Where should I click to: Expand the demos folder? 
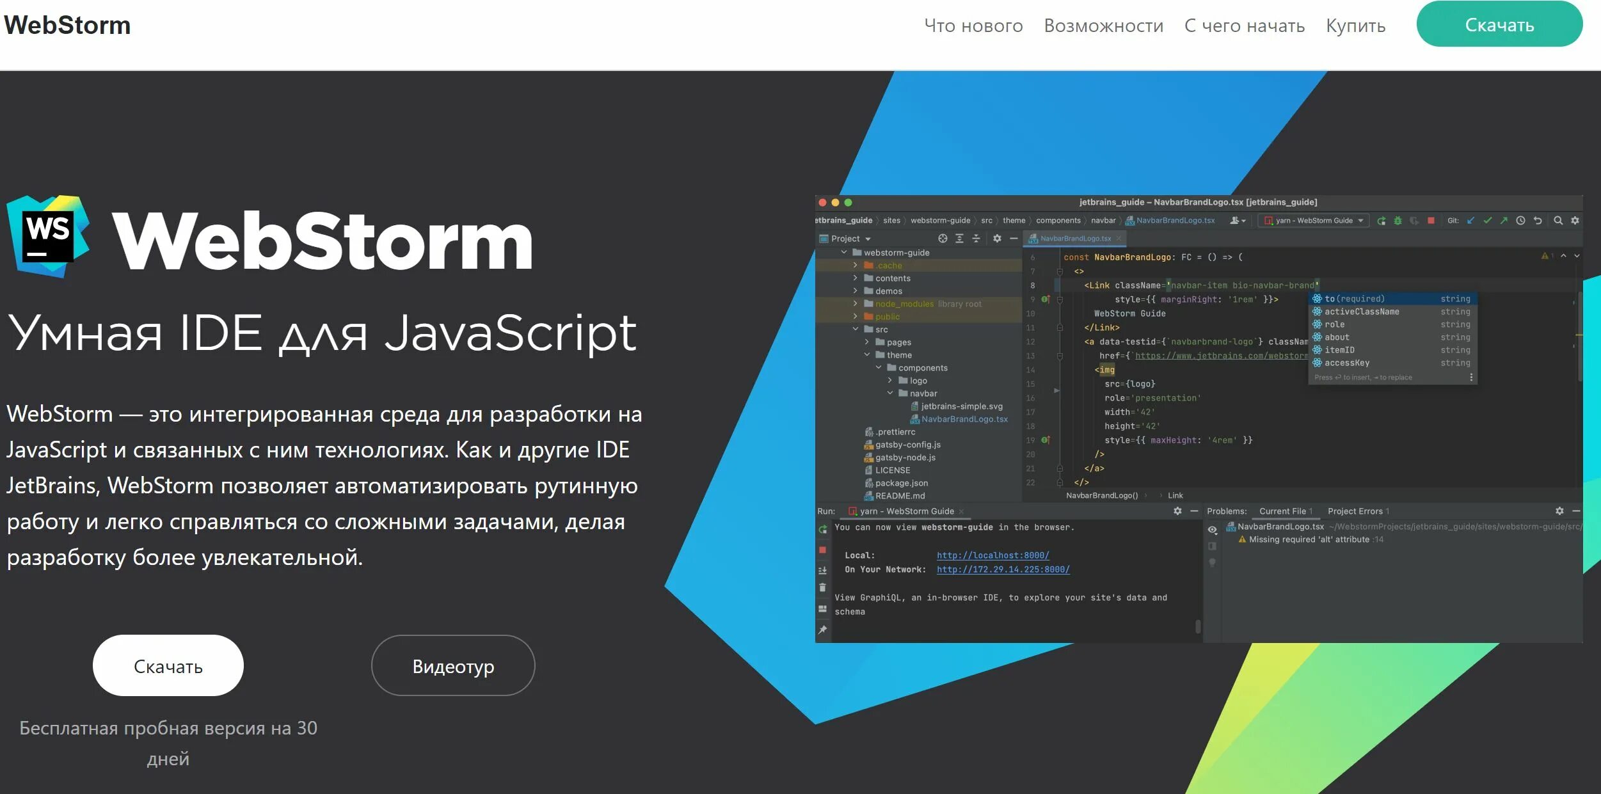coord(856,291)
